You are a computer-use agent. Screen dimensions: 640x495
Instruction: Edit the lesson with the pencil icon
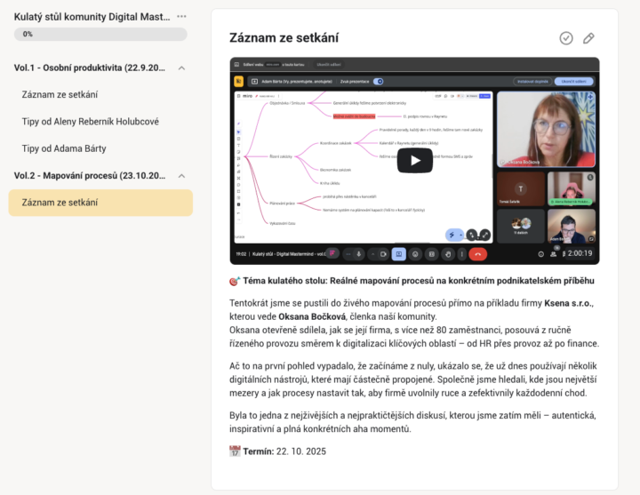588,38
